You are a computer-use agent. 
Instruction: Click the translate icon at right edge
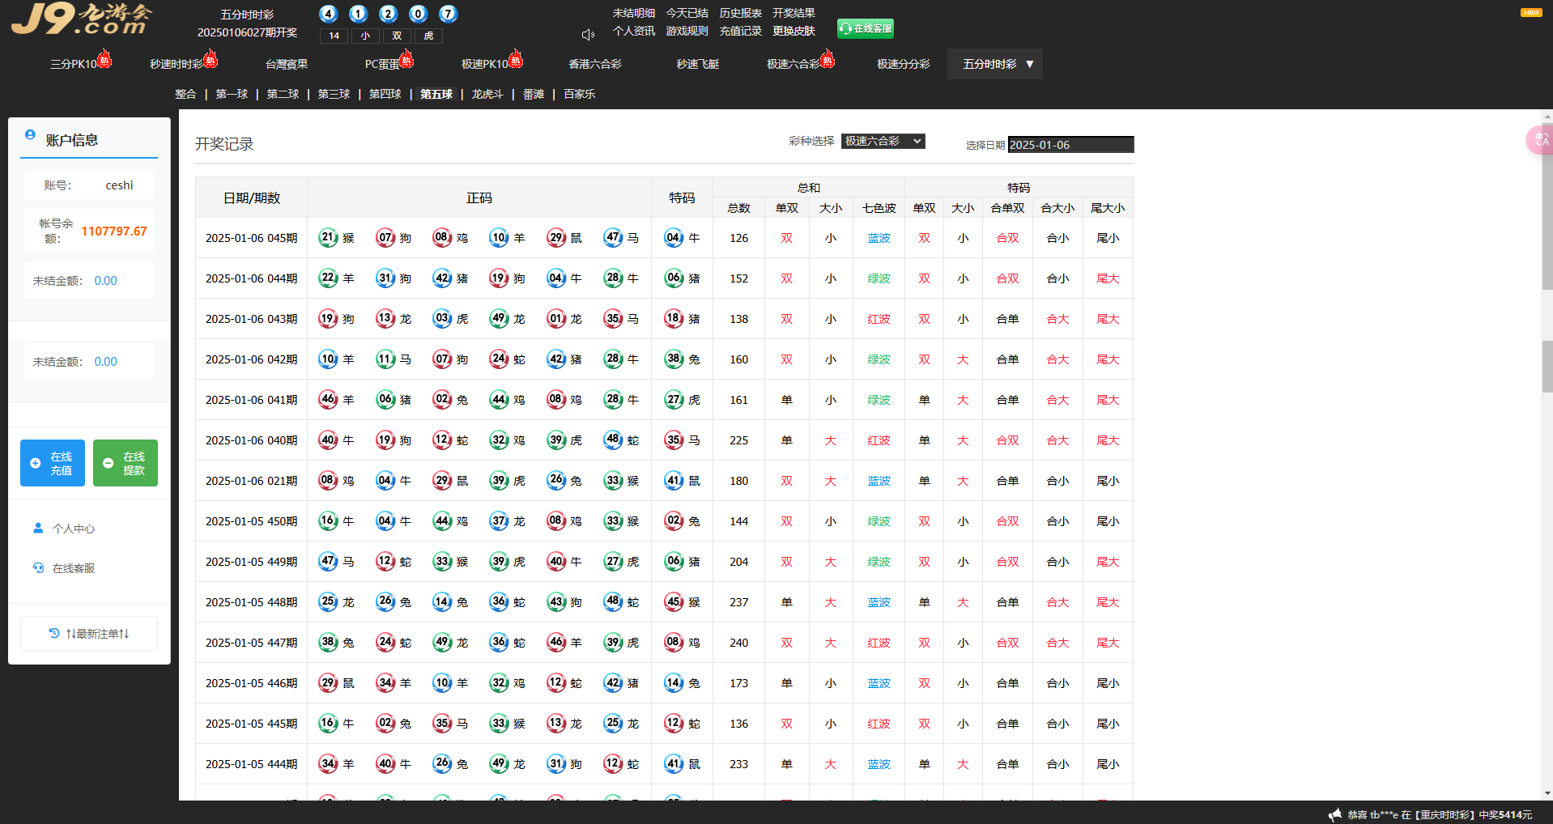(x=1540, y=140)
